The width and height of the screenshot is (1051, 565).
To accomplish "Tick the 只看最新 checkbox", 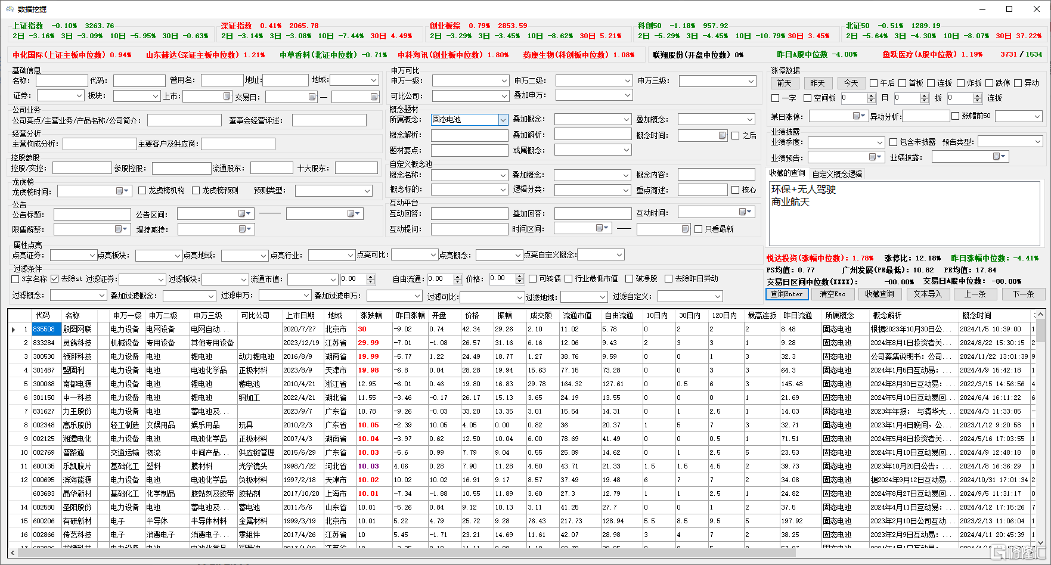I will [699, 229].
